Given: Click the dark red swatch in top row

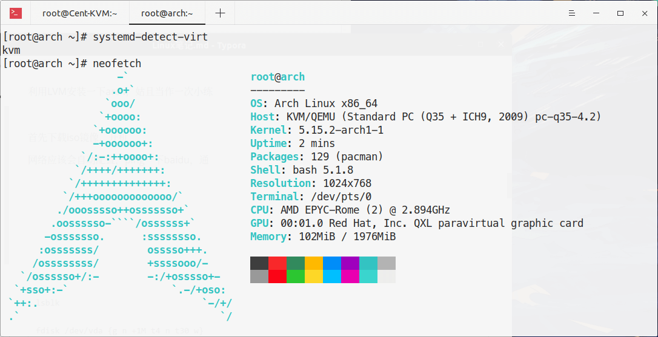Looking at the screenshot, I should point(277,263).
